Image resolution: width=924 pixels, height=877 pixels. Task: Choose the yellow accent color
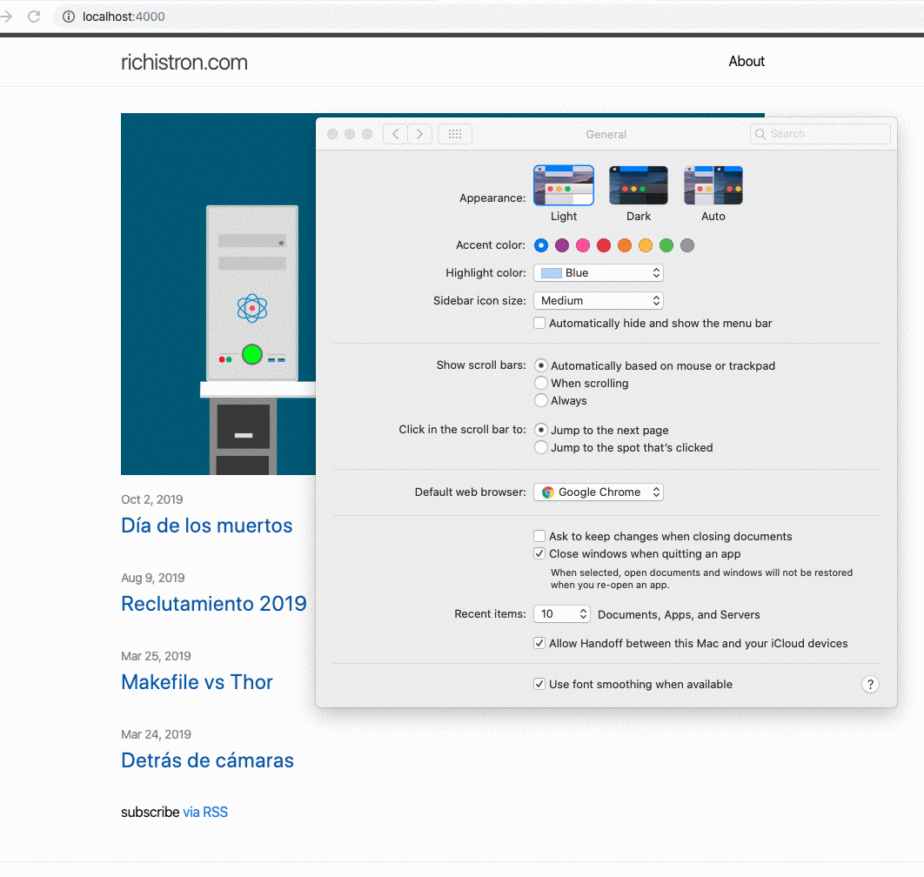[x=646, y=245]
